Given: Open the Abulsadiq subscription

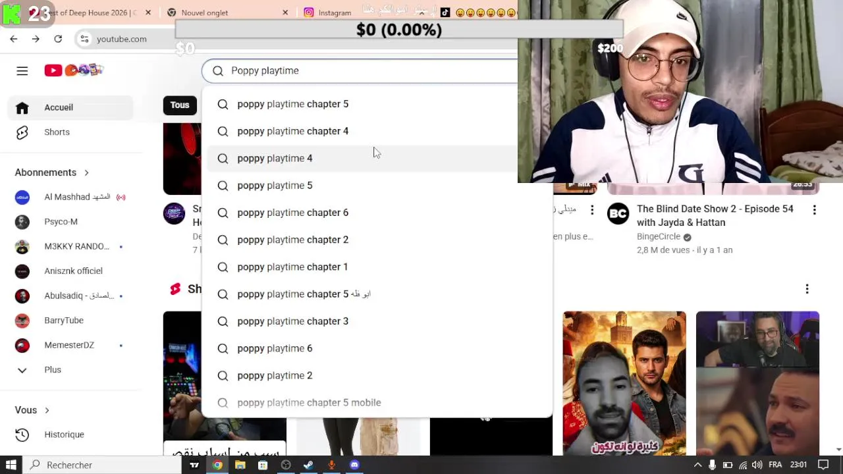Looking at the screenshot, I should pyautogui.click(x=70, y=296).
